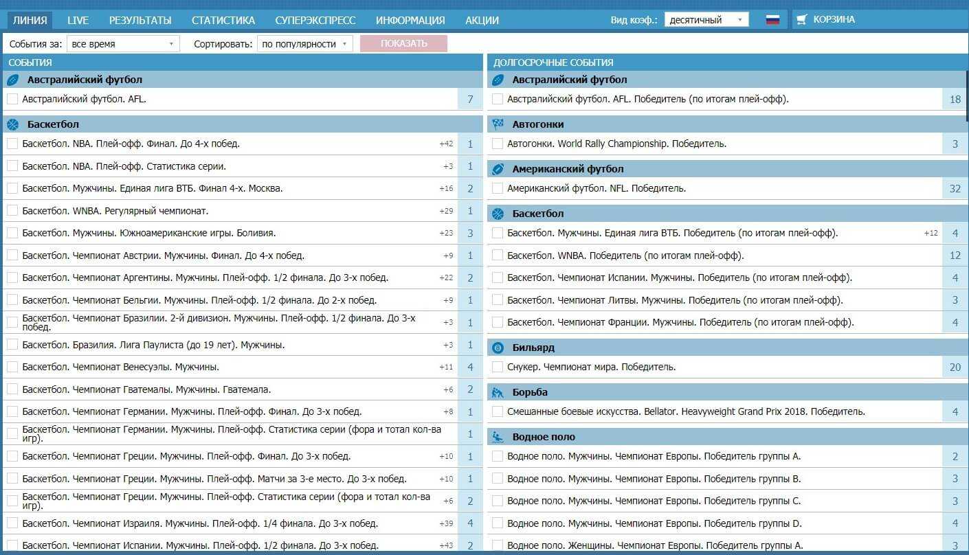Open the WNBA Победитель playoff link
This screenshot has height=555, width=969.
[x=625, y=256]
